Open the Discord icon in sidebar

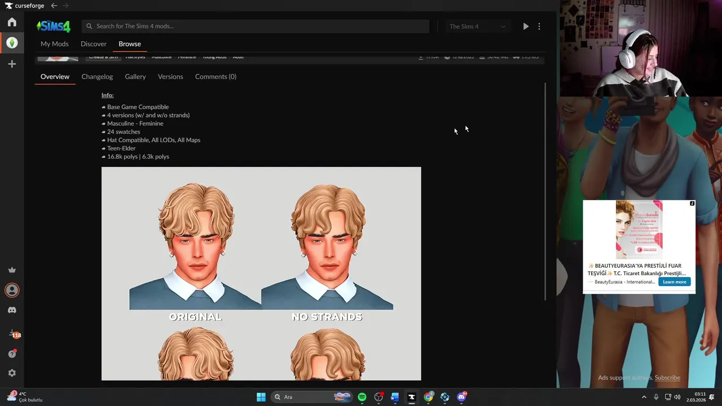pos(12,310)
